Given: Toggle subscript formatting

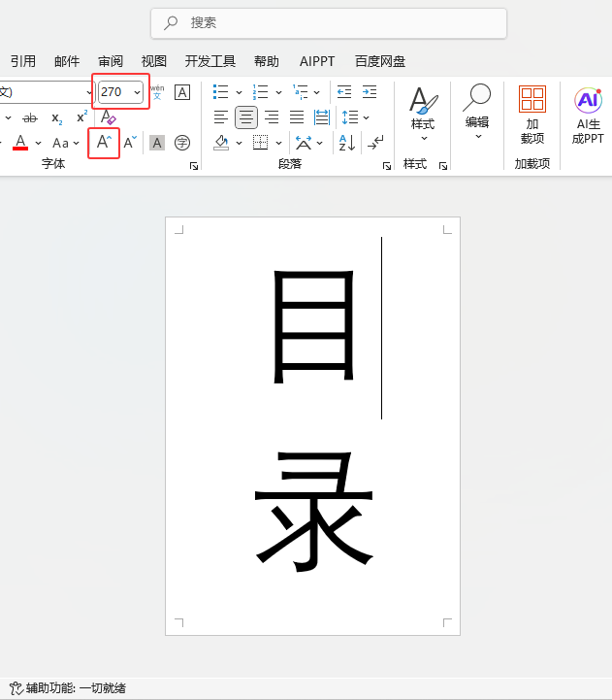Looking at the screenshot, I should click(x=56, y=117).
